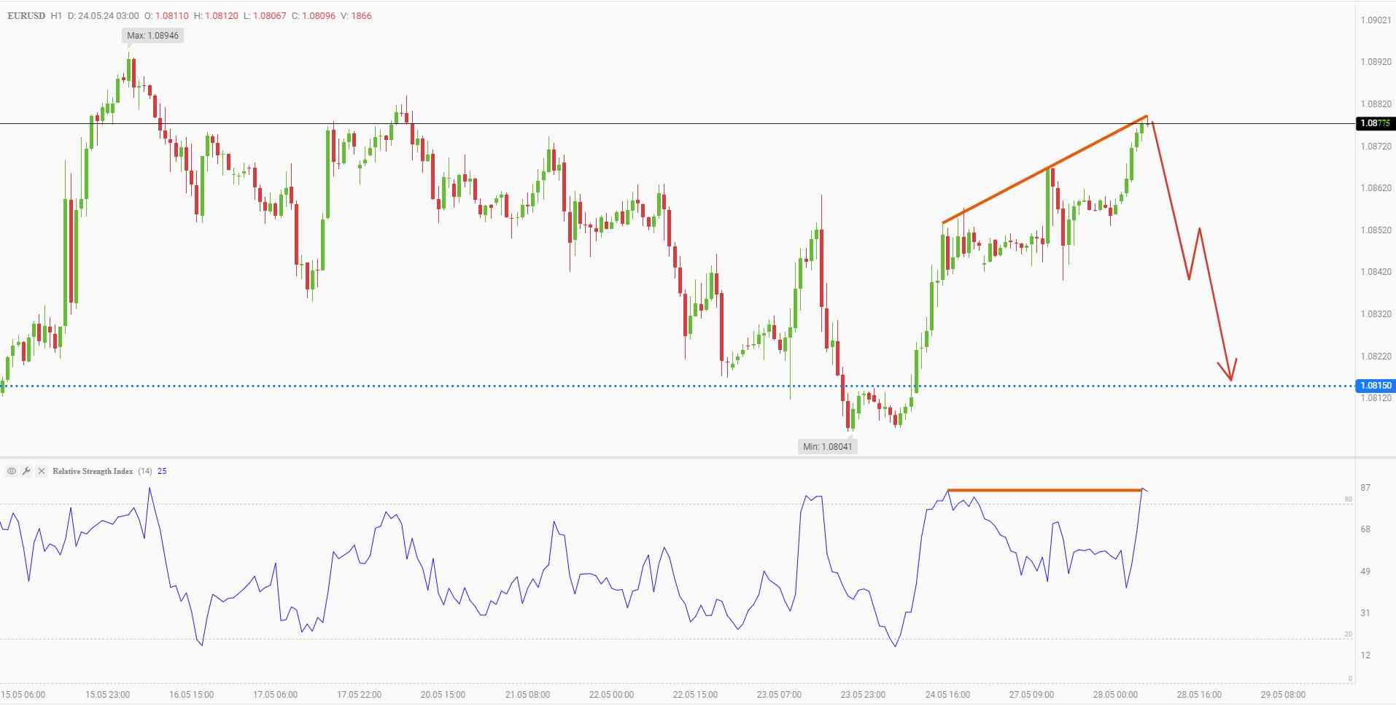1396x705 pixels.
Task: Click the 22.05 00:00 time label
Action: [x=611, y=695]
